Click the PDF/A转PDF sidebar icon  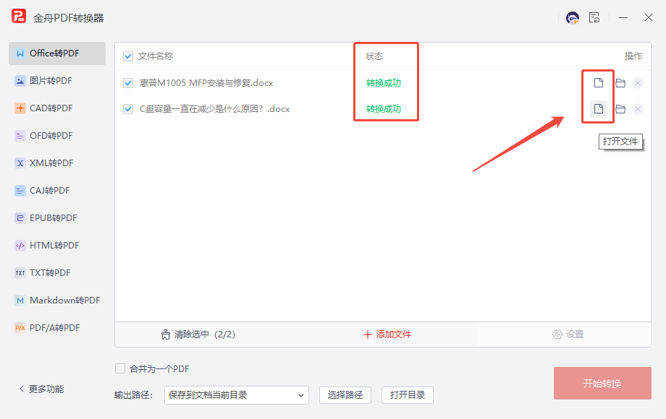point(20,328)
